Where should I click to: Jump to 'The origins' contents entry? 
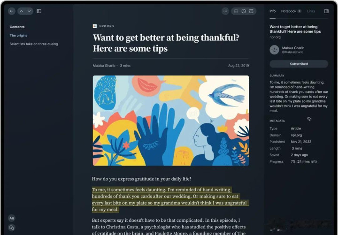18,35
